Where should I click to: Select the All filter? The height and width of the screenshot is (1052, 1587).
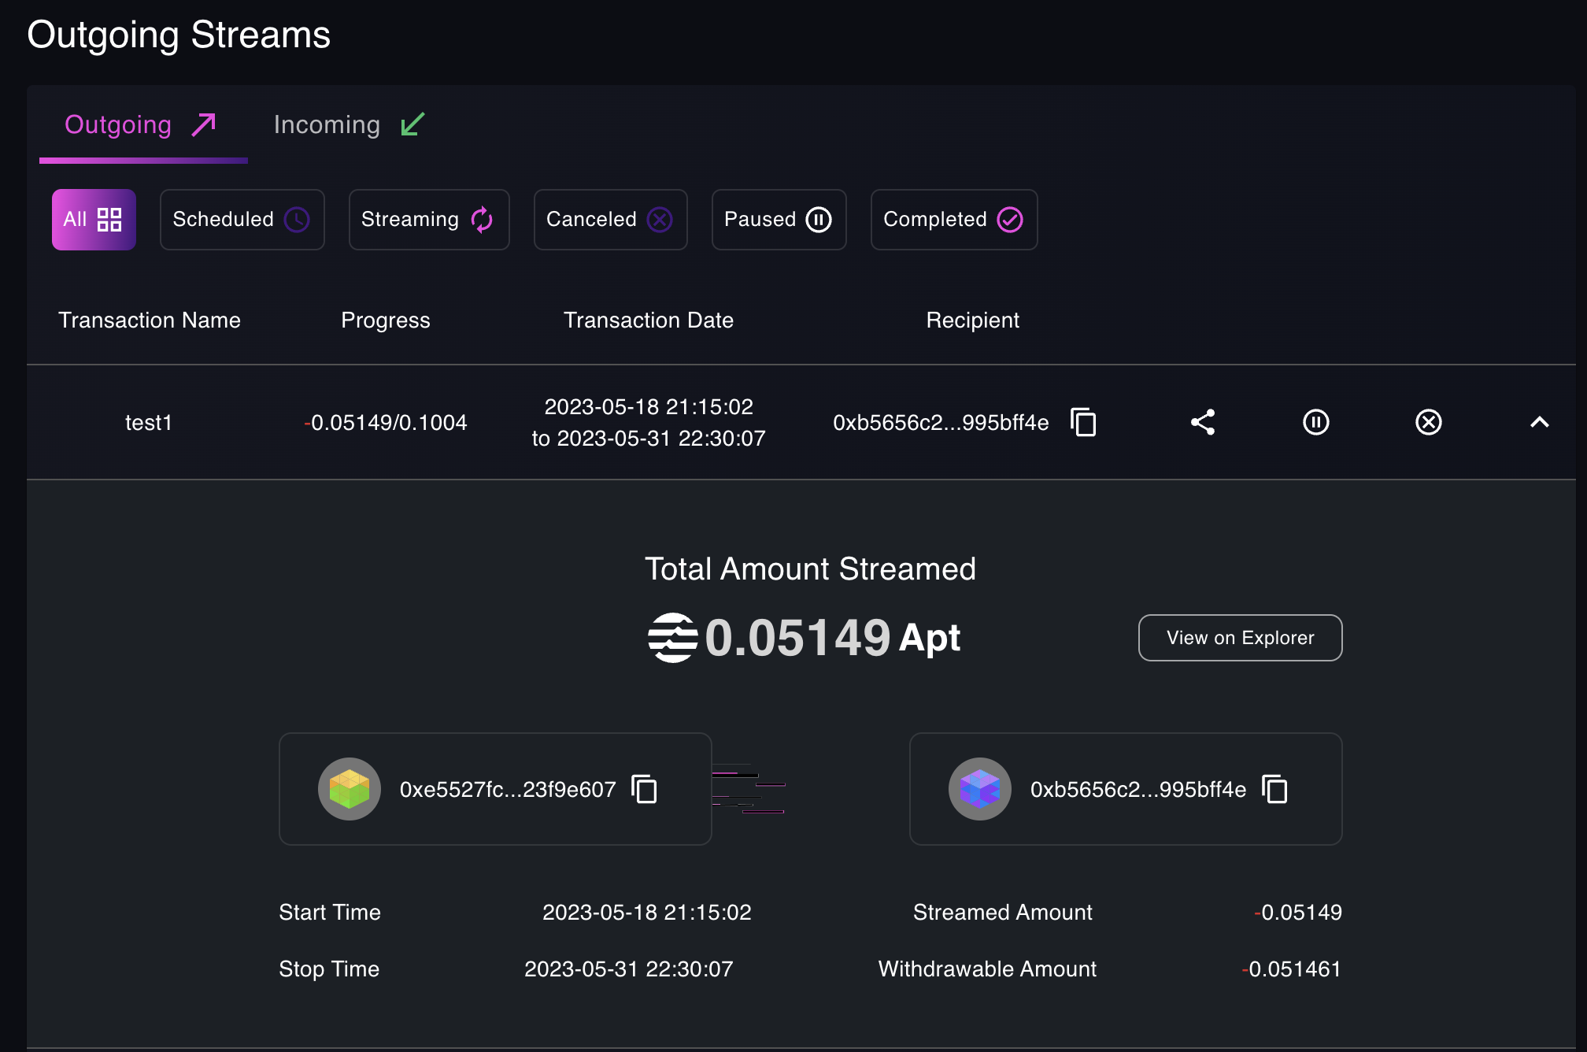94,220
